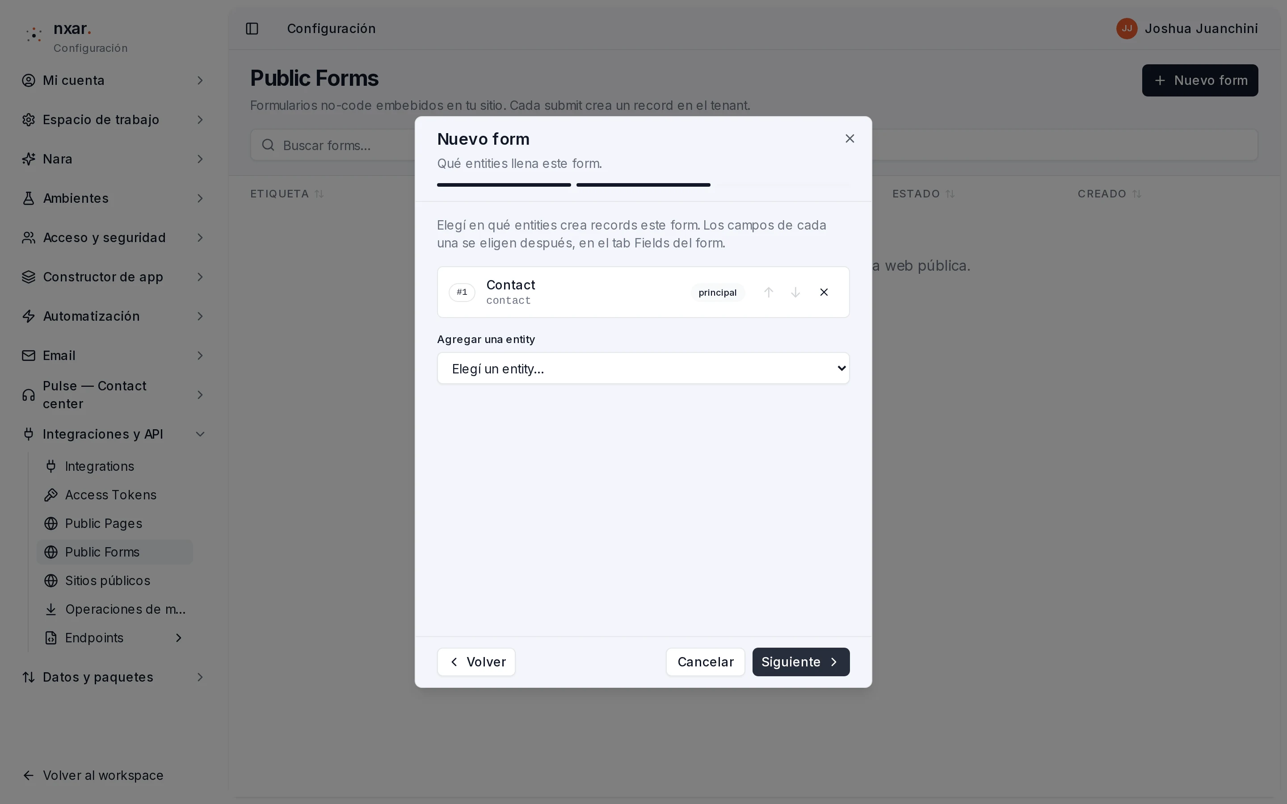This screenshot has width=1287, height=804.
Task: Click the Configuración breadcrumb title
Action: [x=331, y=29]
